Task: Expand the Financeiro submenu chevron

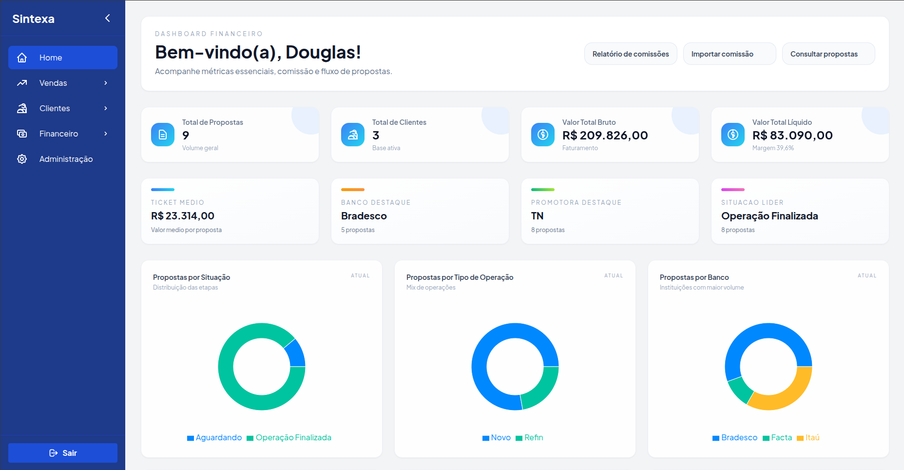Action: pos(106,134)
